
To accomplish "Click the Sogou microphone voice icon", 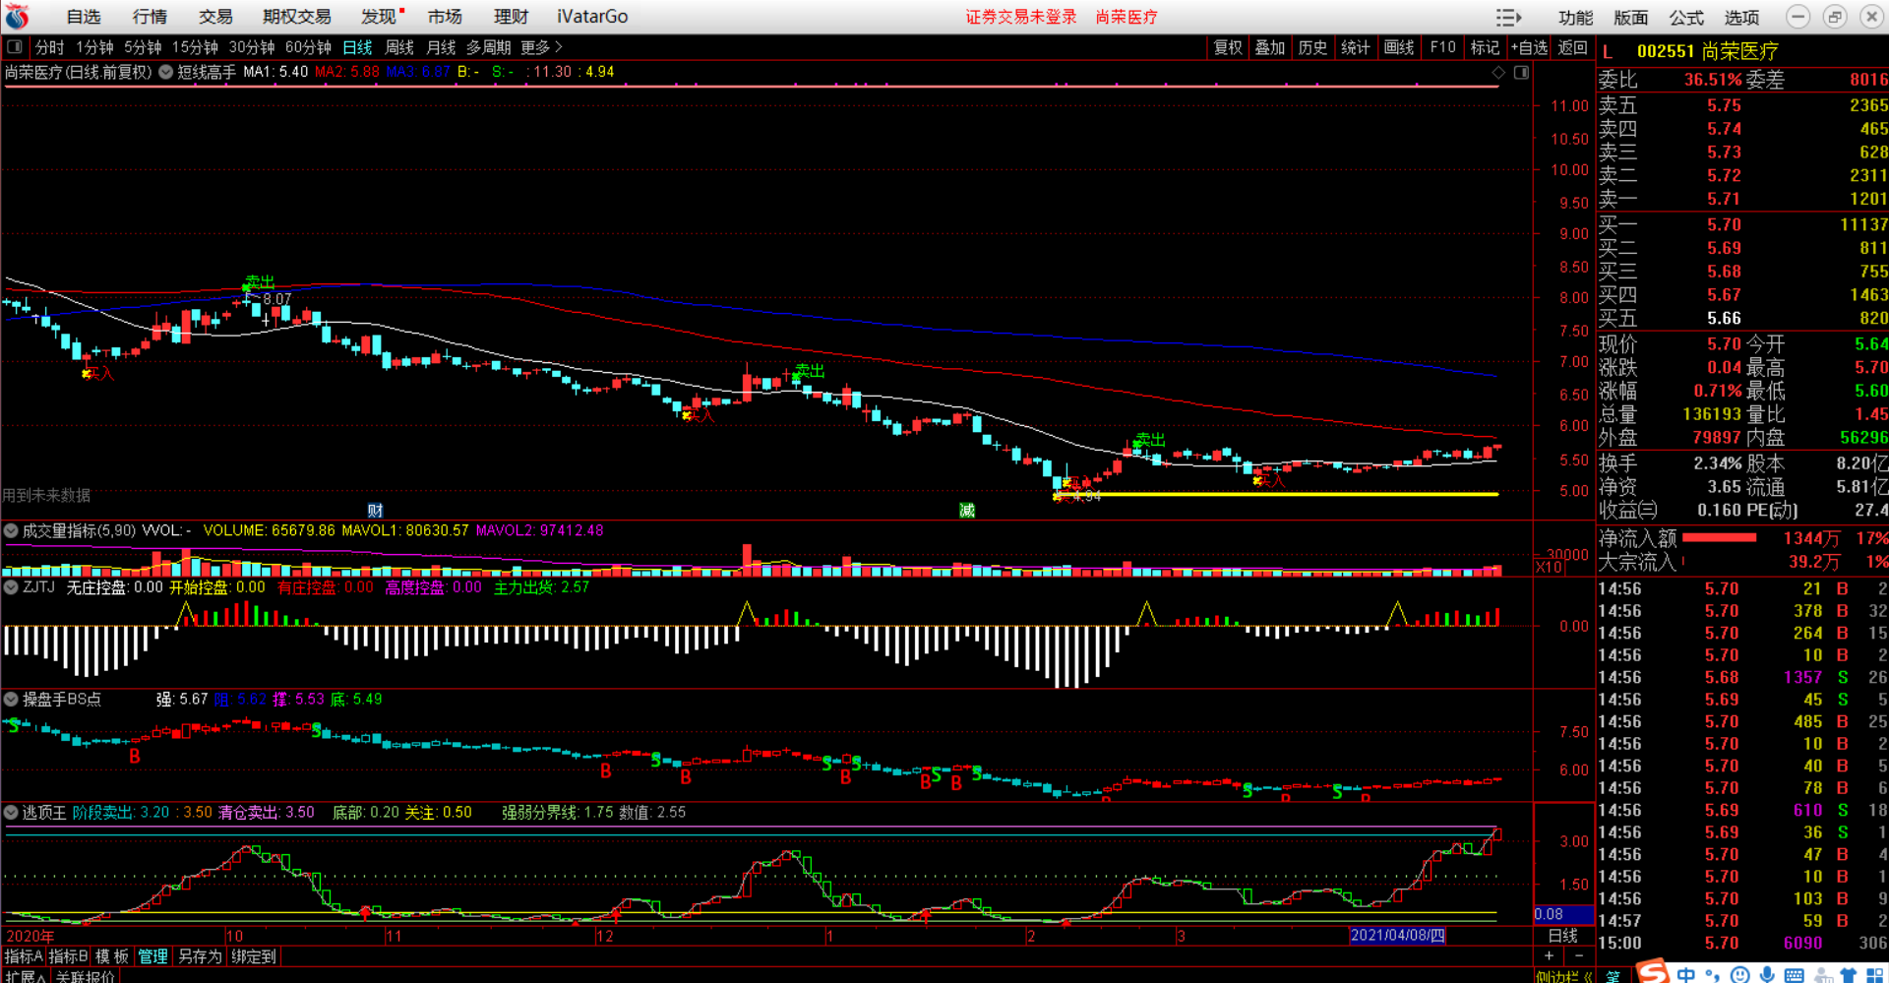I will coord(1768,974).
